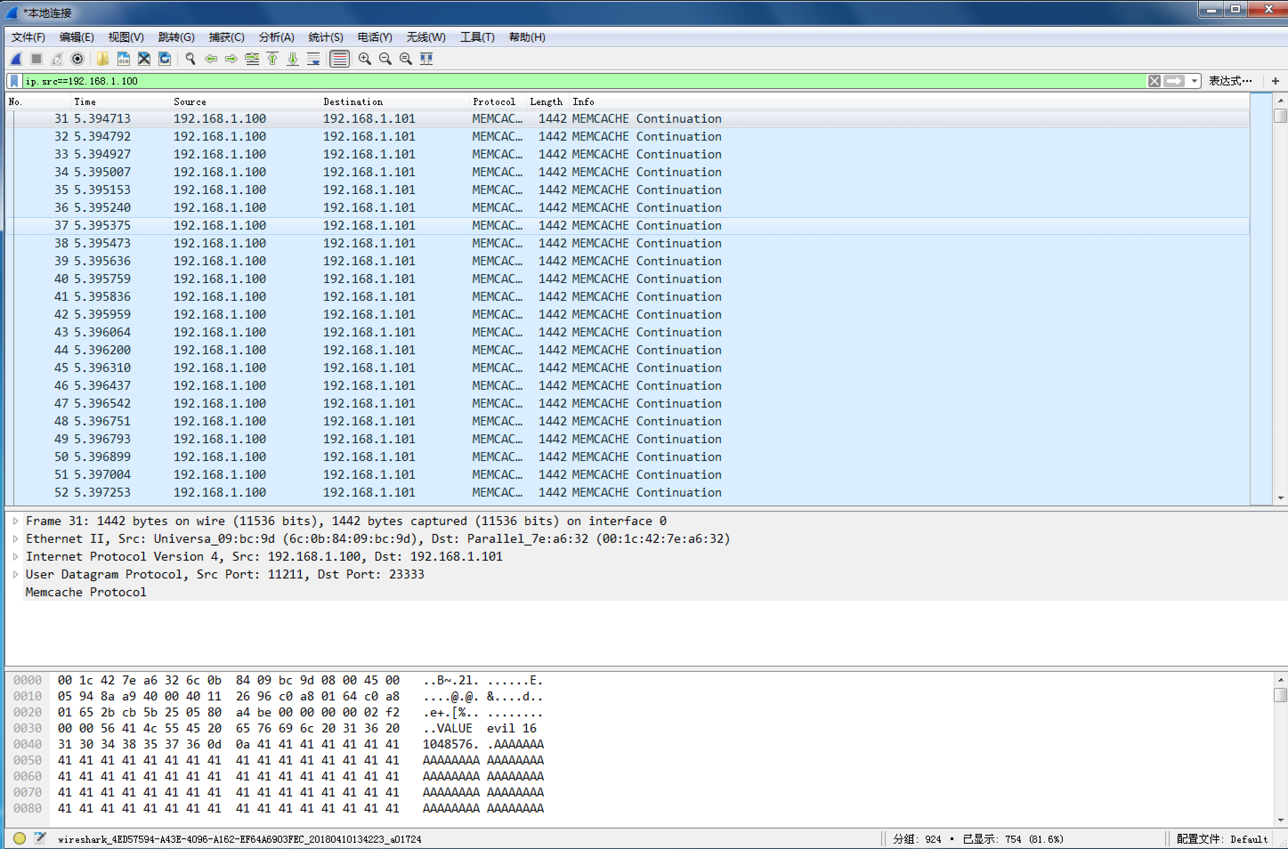Open the 编辑(E) menu
Screen dimensions: 1288x849
[77, 37]
